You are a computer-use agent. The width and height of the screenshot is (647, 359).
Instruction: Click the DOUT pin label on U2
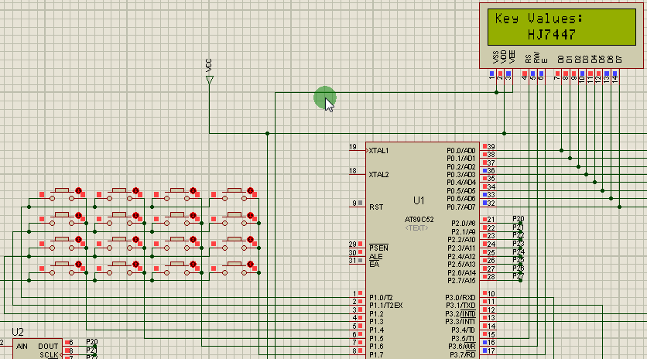[x=48, y=347]
